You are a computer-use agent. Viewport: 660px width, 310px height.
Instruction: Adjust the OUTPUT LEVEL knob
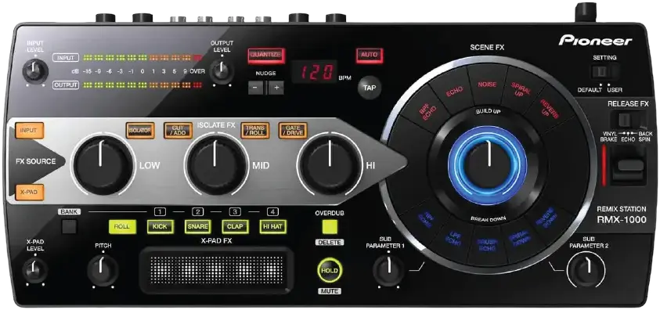pos(222,70)
